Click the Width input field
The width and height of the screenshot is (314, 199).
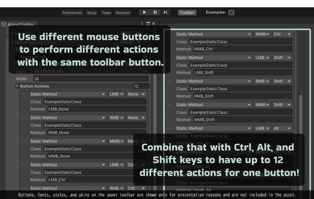(91, 79)
